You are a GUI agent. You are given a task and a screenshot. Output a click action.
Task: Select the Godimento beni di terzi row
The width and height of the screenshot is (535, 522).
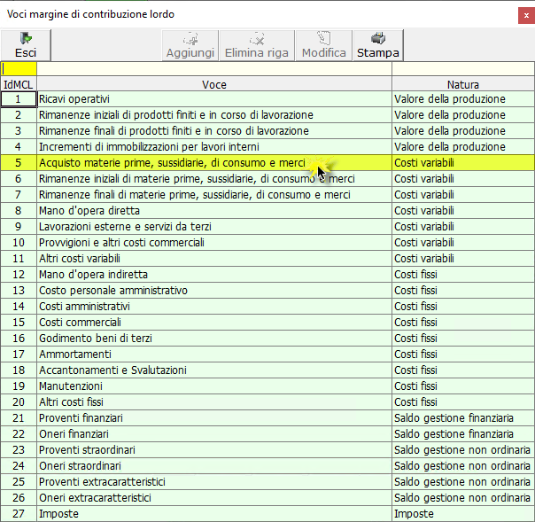(213, 339)
